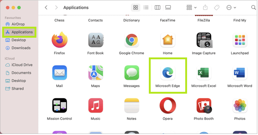The image size is (258, 135).
Task: Open the group-by options dropdown
Action: point(191,7)
